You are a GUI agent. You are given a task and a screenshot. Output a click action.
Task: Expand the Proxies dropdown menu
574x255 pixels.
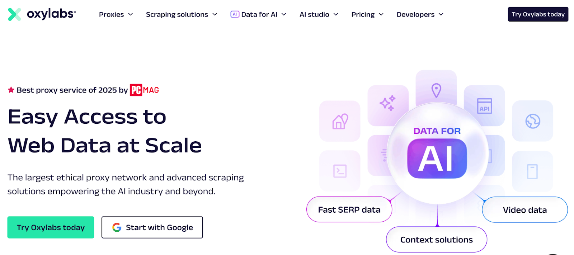(x=116, y=14)
